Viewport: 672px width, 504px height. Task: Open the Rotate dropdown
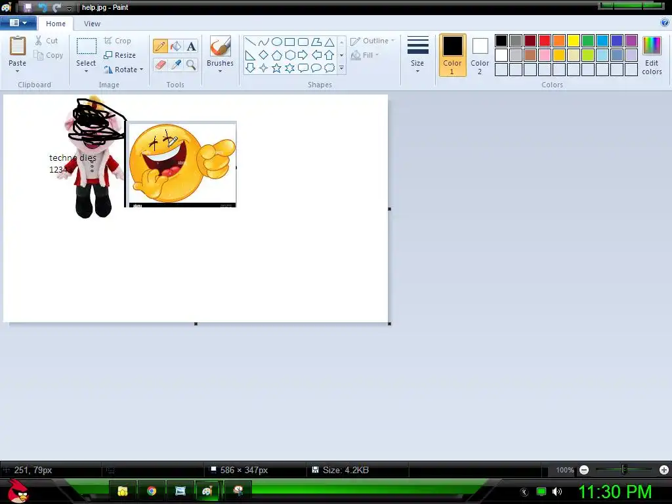pos(123,70)
